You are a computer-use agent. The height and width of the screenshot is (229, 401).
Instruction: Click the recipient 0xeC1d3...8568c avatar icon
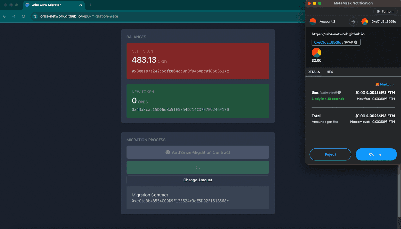[365, 21]
